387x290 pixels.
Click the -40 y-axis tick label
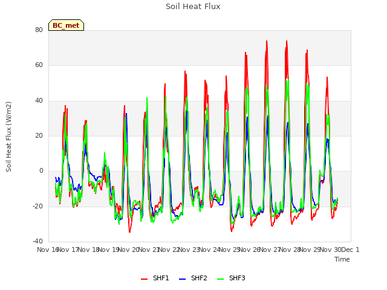coord(38,241)
